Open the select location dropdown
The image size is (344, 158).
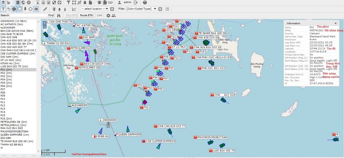tap(95, 9)
